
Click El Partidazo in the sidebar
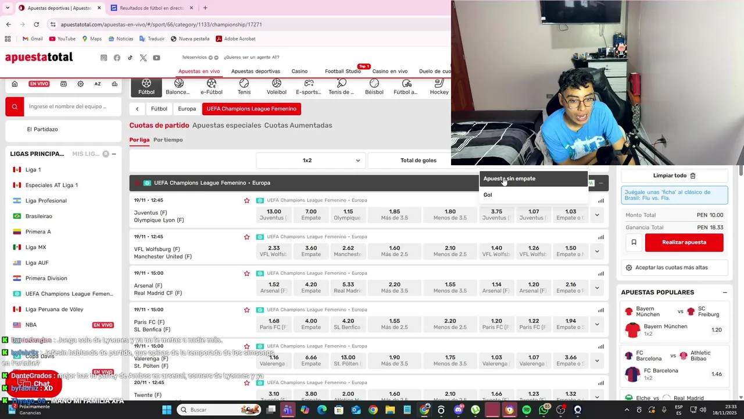tap(42, 129)
